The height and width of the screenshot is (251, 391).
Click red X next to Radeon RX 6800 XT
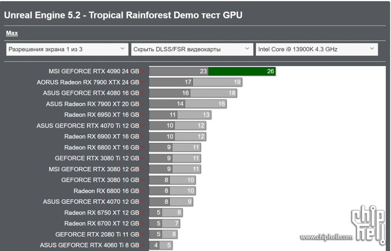[143, 148]
